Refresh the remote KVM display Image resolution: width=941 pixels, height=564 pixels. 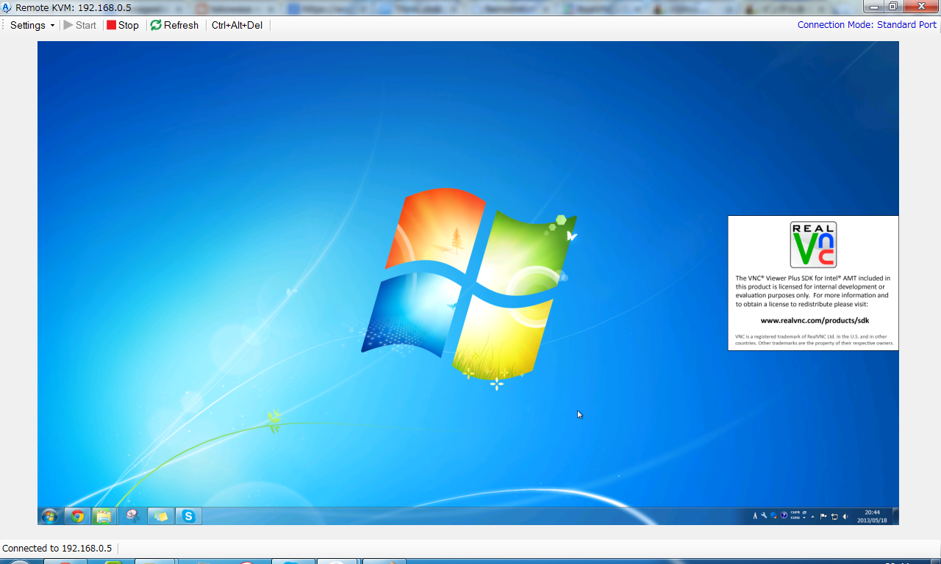pos(175,25)
